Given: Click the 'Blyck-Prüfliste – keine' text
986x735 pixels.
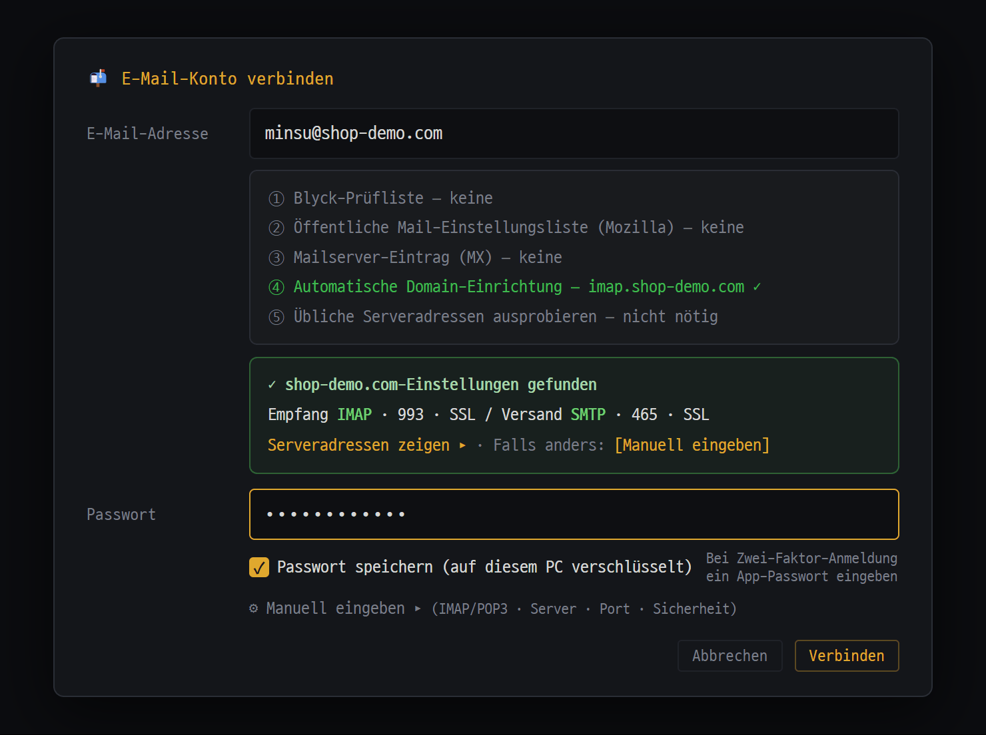Looking at the screenshot, I should click(393, 198).
